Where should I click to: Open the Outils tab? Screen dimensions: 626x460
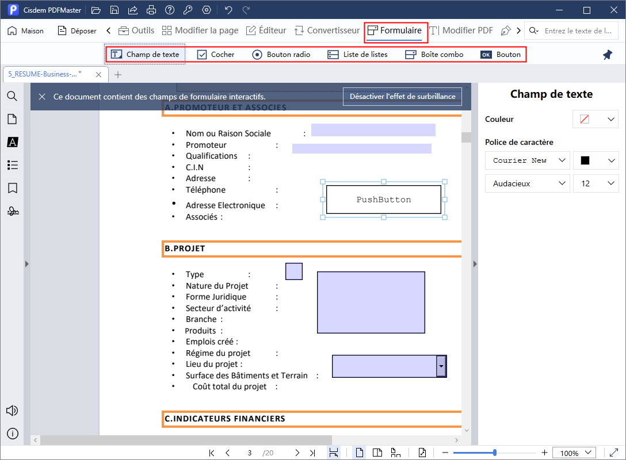pos(136,30)
